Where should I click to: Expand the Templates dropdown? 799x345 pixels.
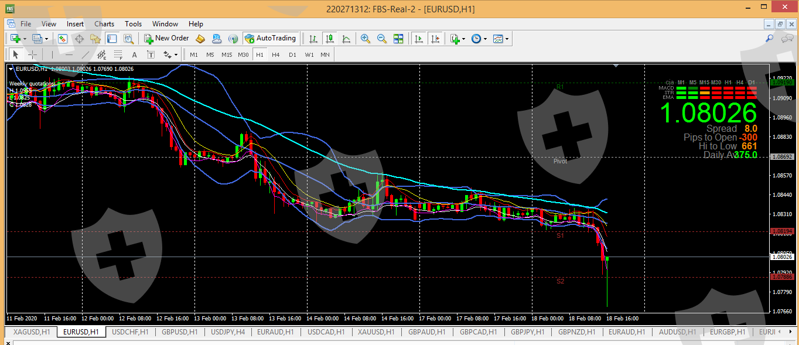tap(501, 39)
